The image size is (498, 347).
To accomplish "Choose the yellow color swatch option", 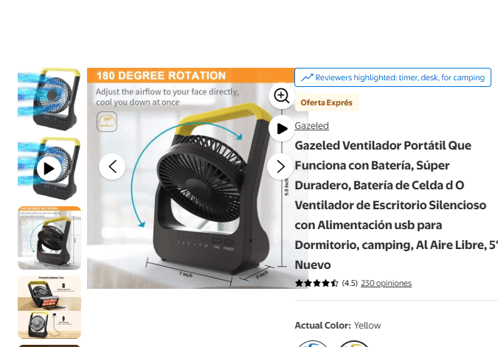I will point(353,344).
